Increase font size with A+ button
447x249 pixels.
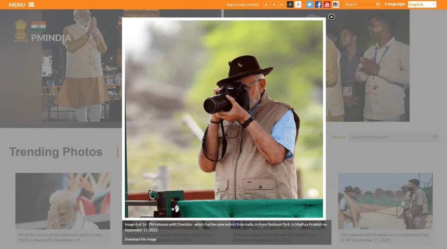pyautogui.click(x=282, y=4)
